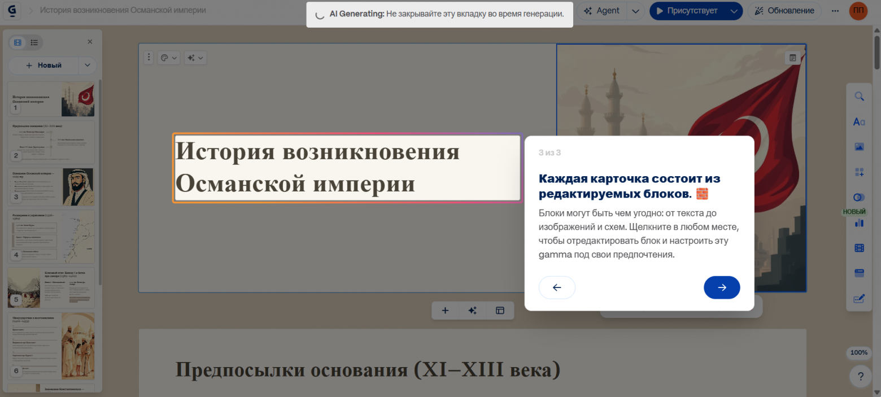Click the video/film strip sidebar icon
The height and width of the screenshot is (397, 881).
(859, 248)
